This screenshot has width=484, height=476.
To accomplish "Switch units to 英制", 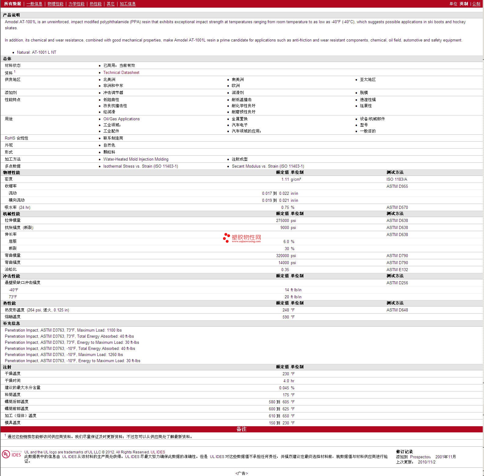I will click(464, 4).
